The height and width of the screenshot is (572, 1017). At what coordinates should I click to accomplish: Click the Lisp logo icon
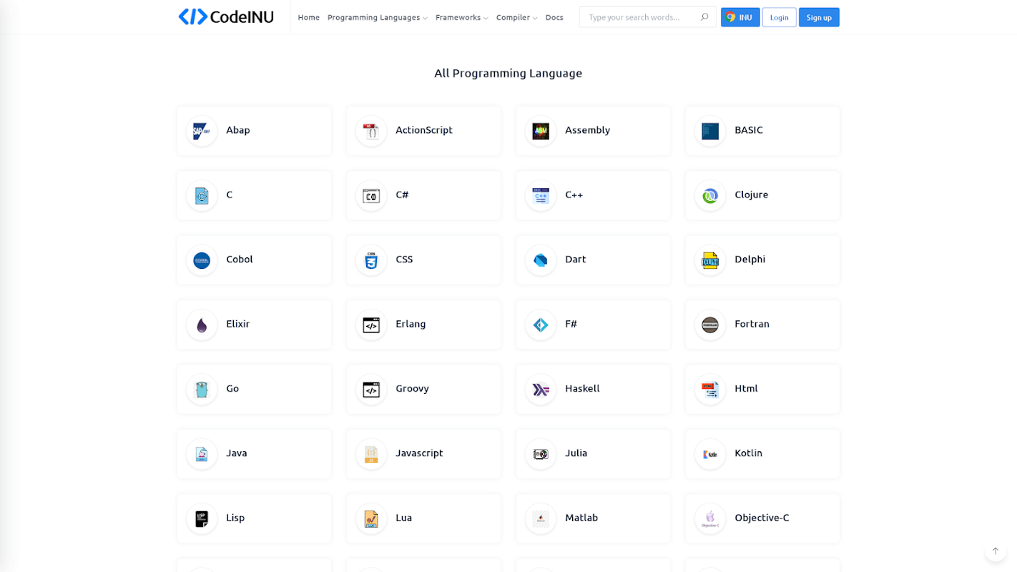202,519
